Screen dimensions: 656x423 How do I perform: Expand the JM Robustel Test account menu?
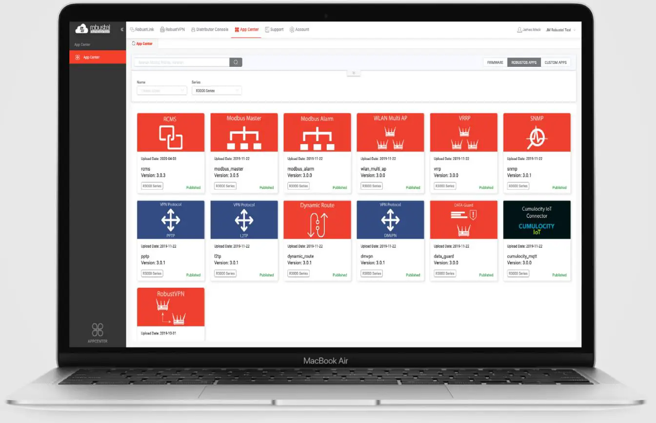pos(561,30)
